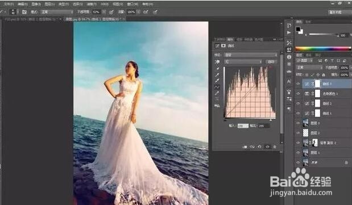Open the brush blend mode dropdown in options bar
This screenshot has height=205, width=352.
[57, 12]
